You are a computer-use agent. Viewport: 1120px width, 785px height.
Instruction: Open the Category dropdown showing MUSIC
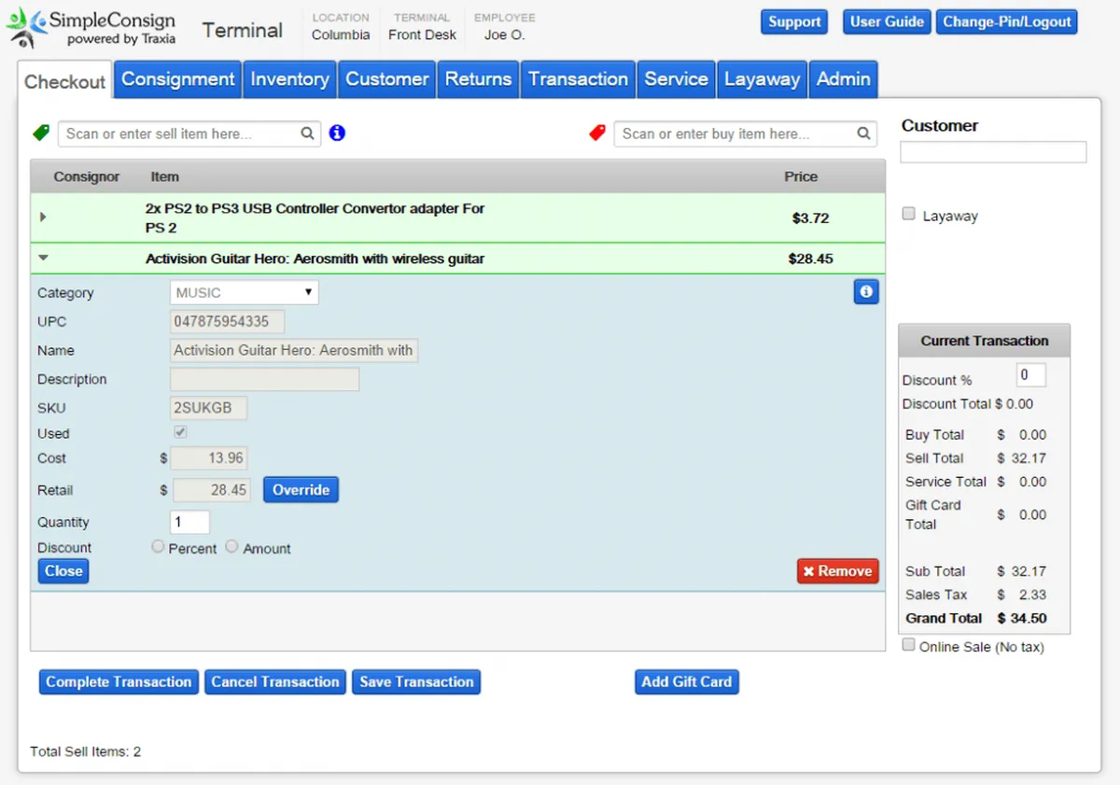(x=245, y=292)
